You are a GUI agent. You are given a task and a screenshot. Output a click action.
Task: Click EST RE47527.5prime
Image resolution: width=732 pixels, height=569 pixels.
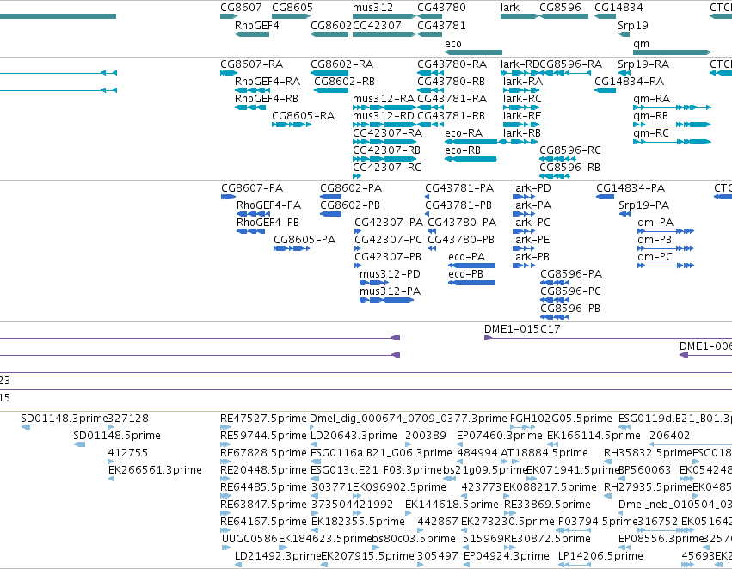click(x=263, y=419)
